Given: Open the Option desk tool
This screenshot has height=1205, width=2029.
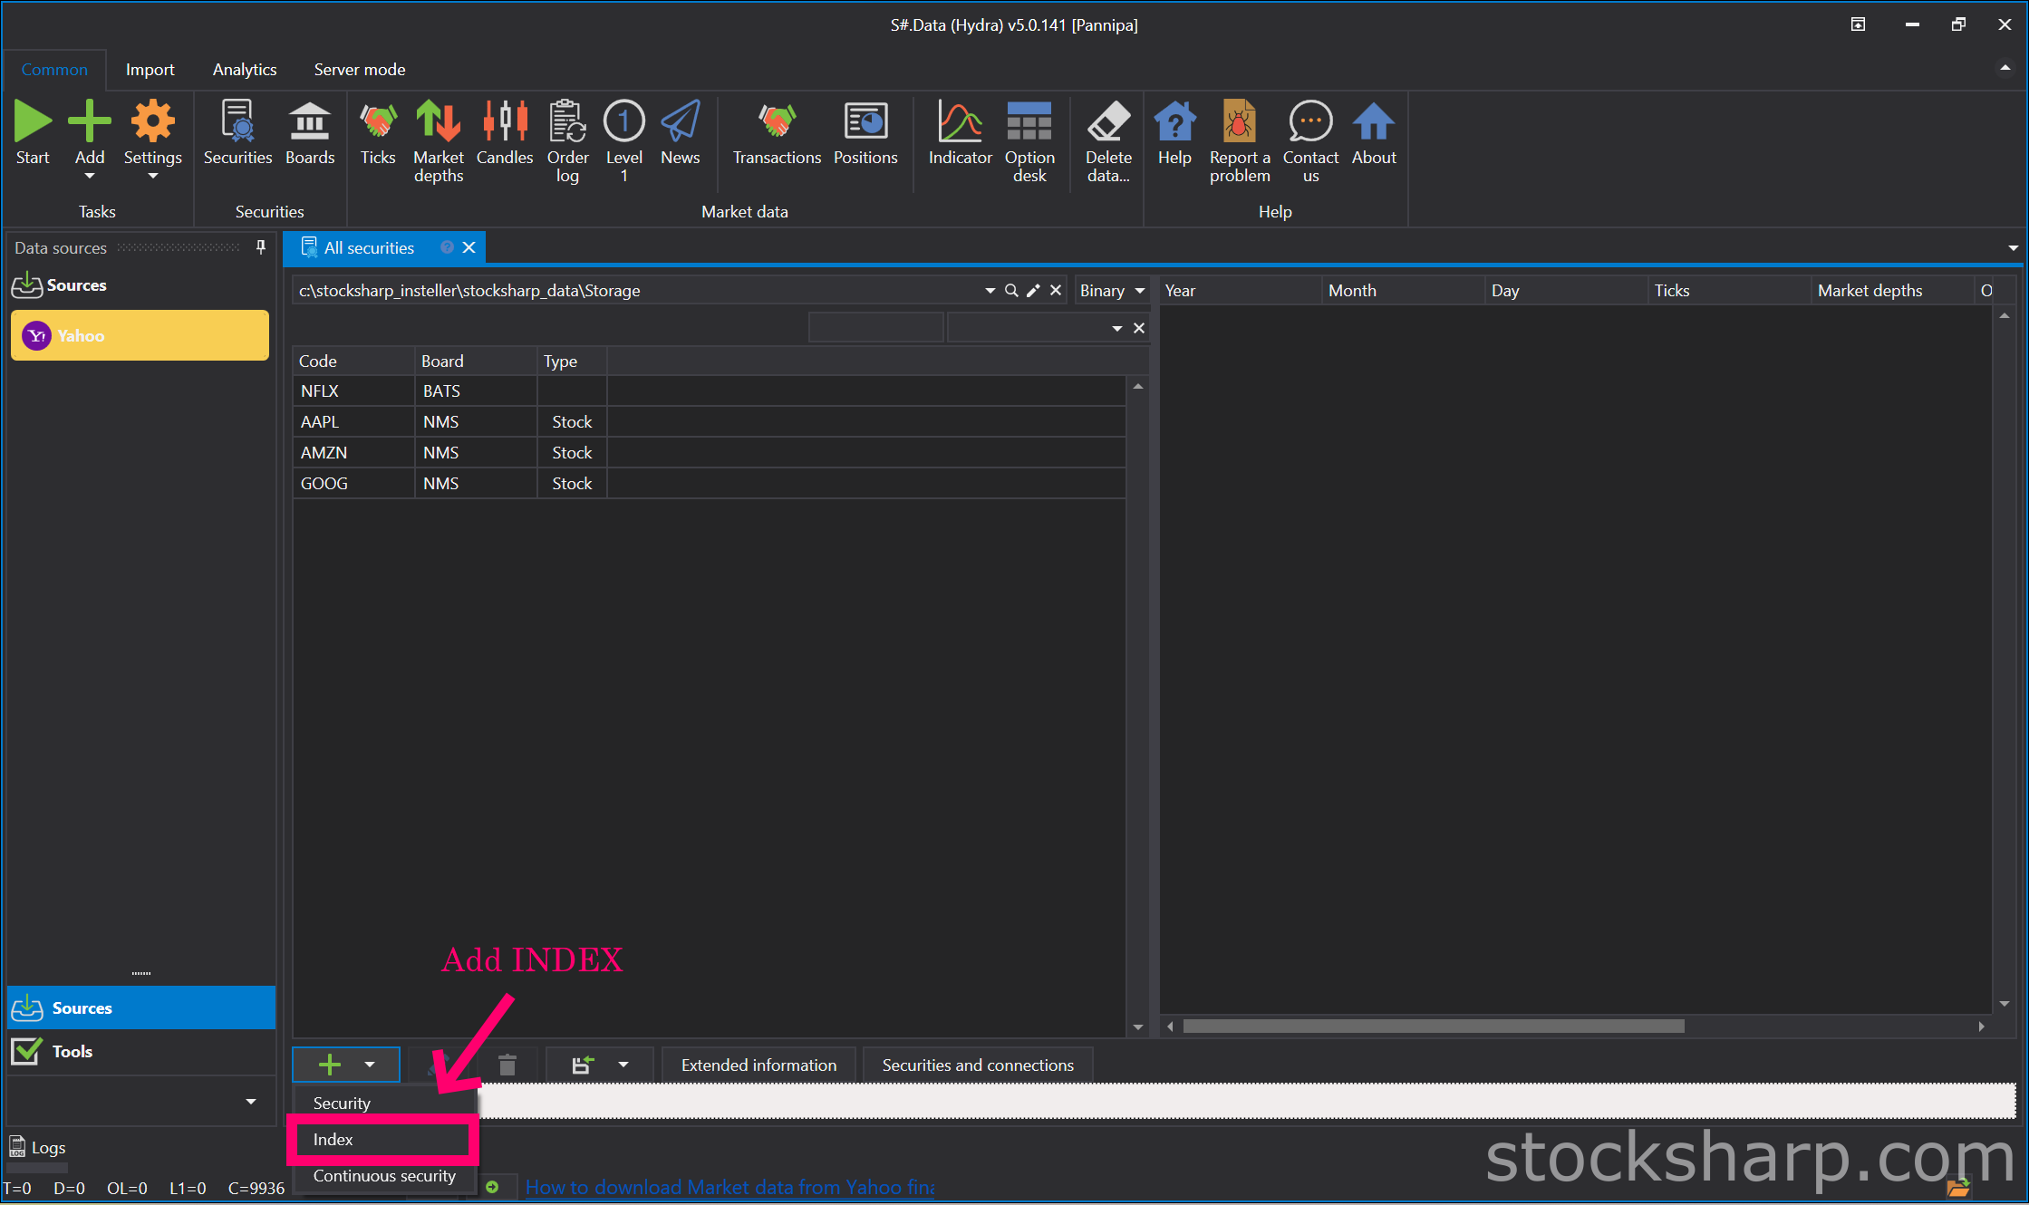Looking at the screenshot, I should 1029,141.
